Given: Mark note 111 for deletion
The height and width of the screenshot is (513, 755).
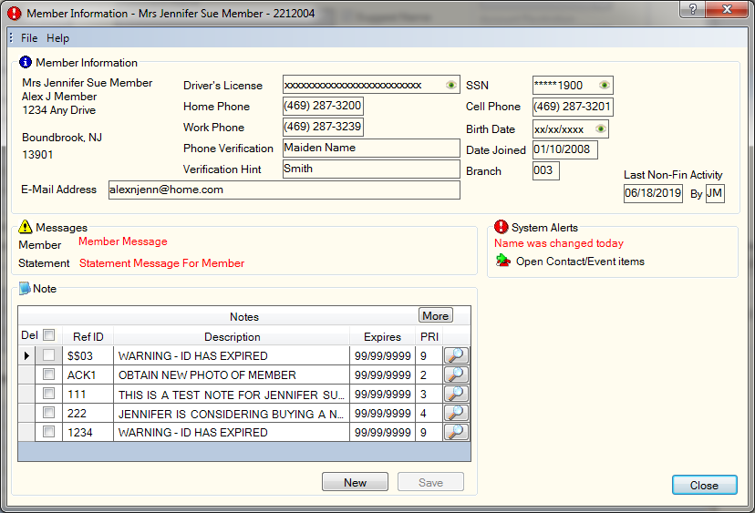Looking at the screenshot, I should (48, 393).
